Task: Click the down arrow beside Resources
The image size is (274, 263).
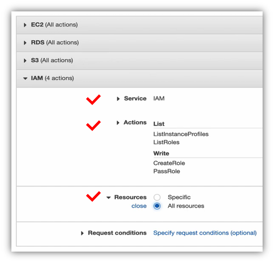Action: tap(109, 198)
